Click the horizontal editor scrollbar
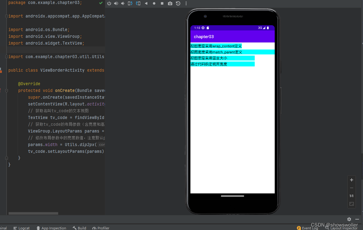Screen dimensions: 363x230 click(x=33, y=213)
